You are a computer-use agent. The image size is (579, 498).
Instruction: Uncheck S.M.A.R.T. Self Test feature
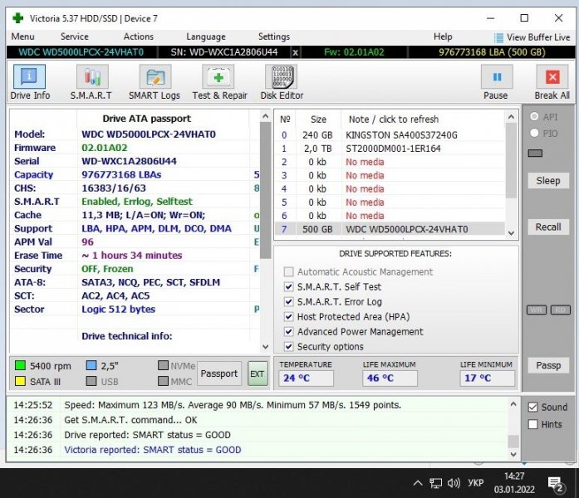click(x=288, y=287)
